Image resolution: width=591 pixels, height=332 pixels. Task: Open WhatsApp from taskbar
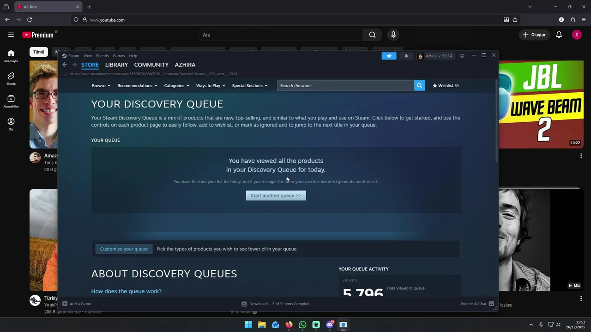302,325
